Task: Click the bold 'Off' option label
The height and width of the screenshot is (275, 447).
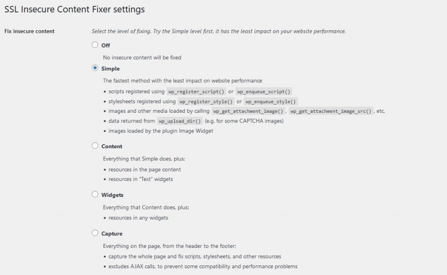Action: tap(106, 45)
